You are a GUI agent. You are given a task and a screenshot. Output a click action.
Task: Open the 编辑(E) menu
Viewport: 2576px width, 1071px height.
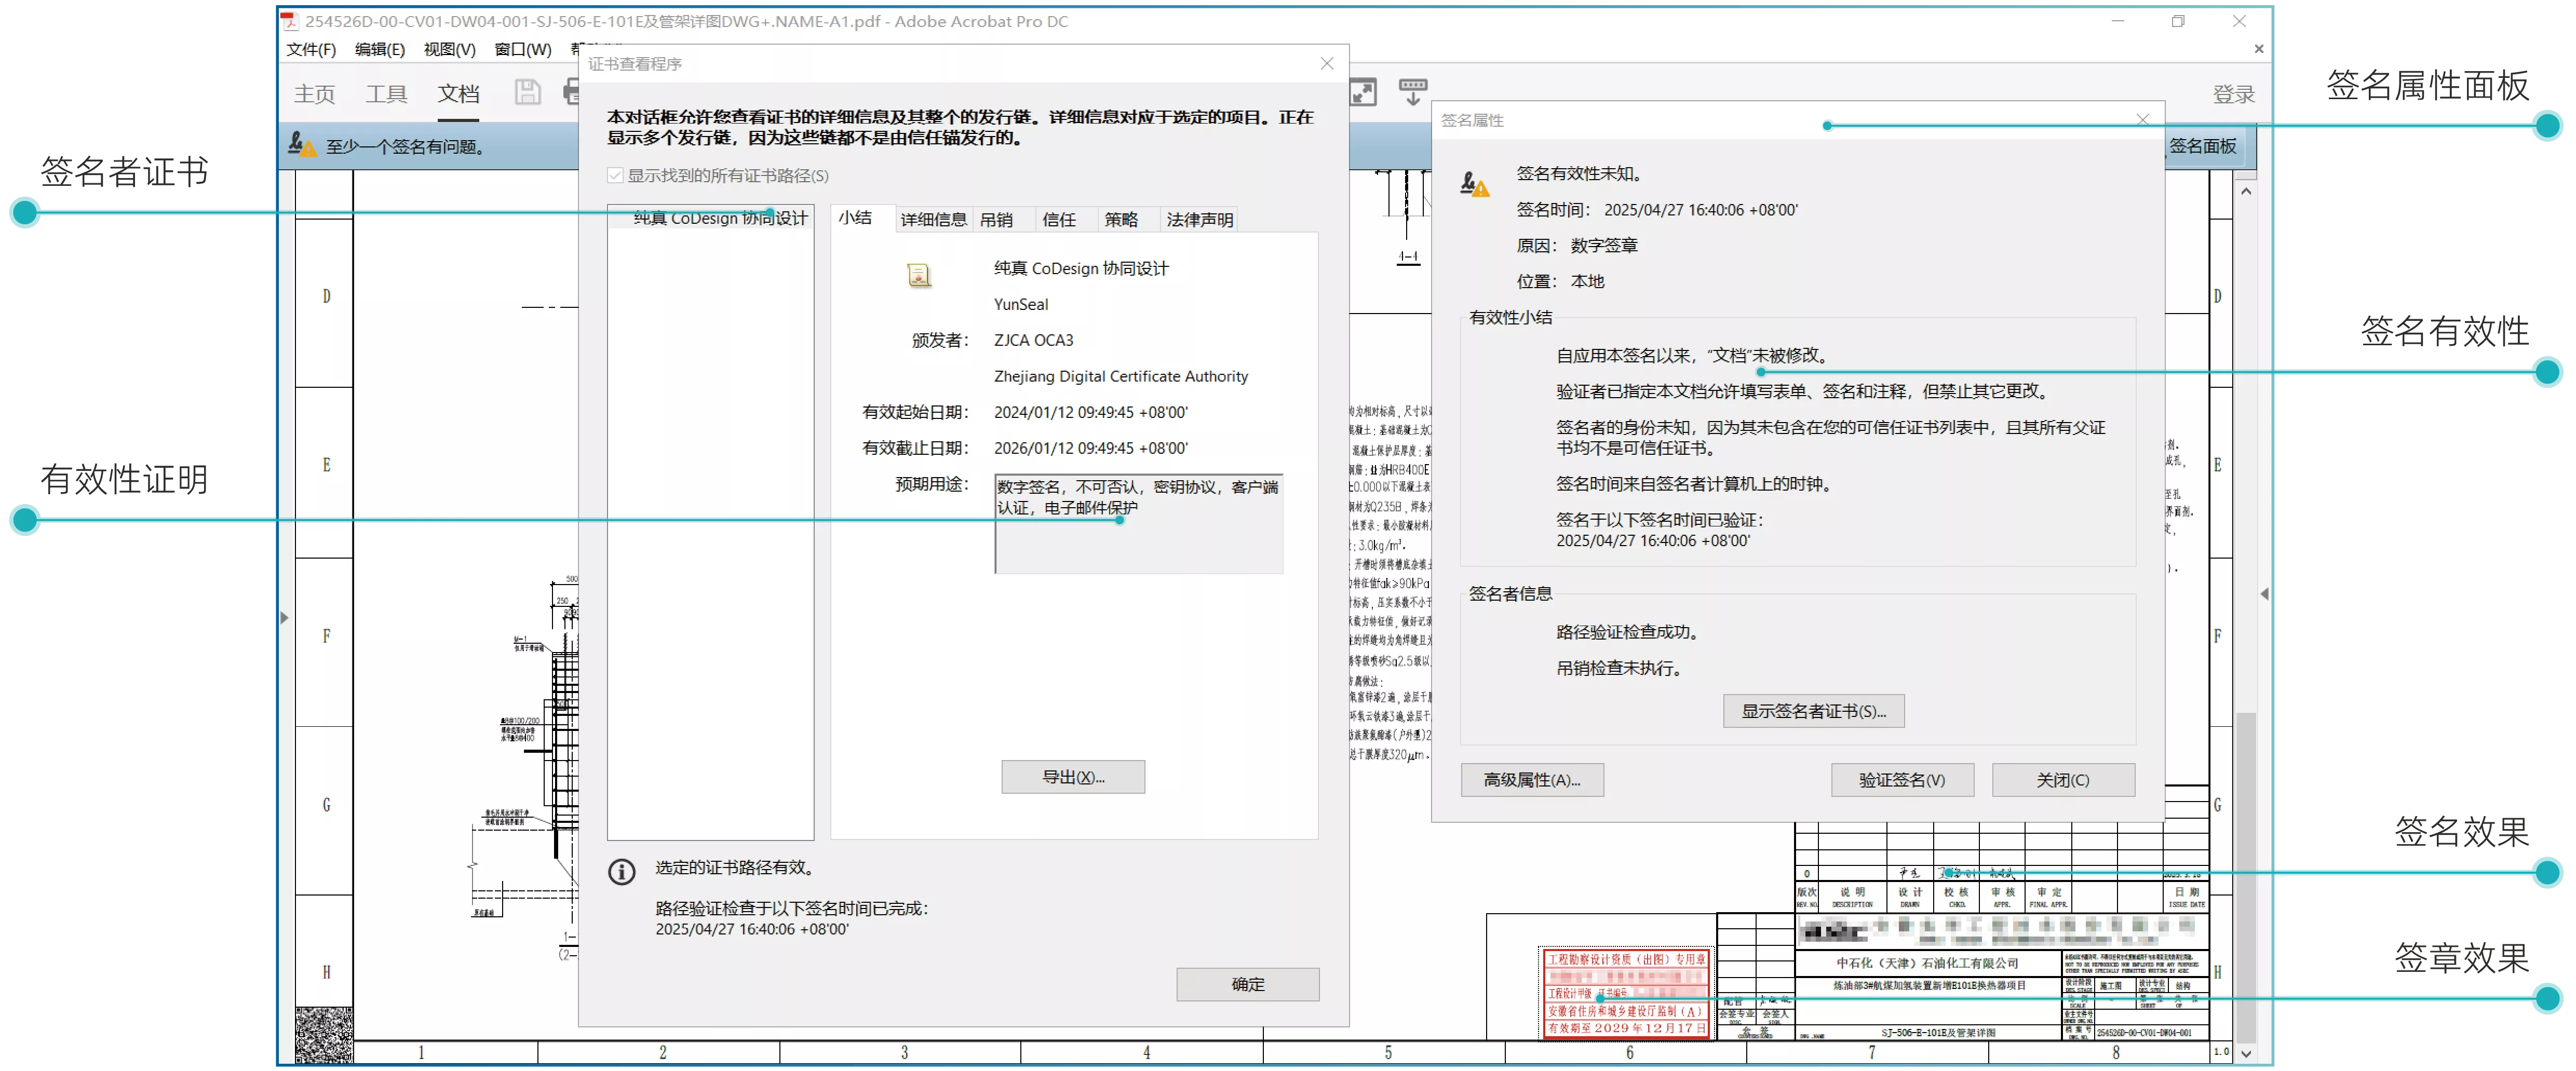point(380,49)
